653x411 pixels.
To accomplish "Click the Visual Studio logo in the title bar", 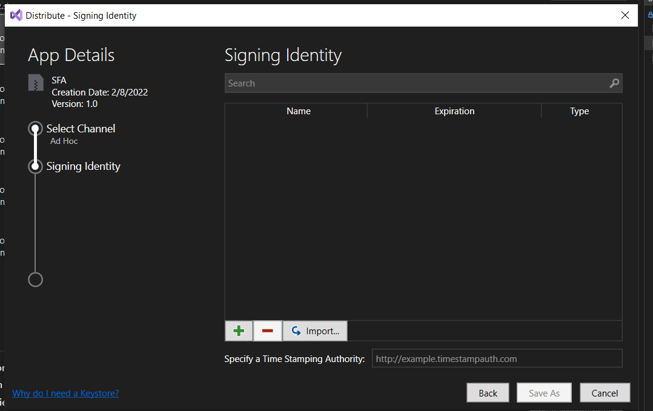I will point(15,15).
